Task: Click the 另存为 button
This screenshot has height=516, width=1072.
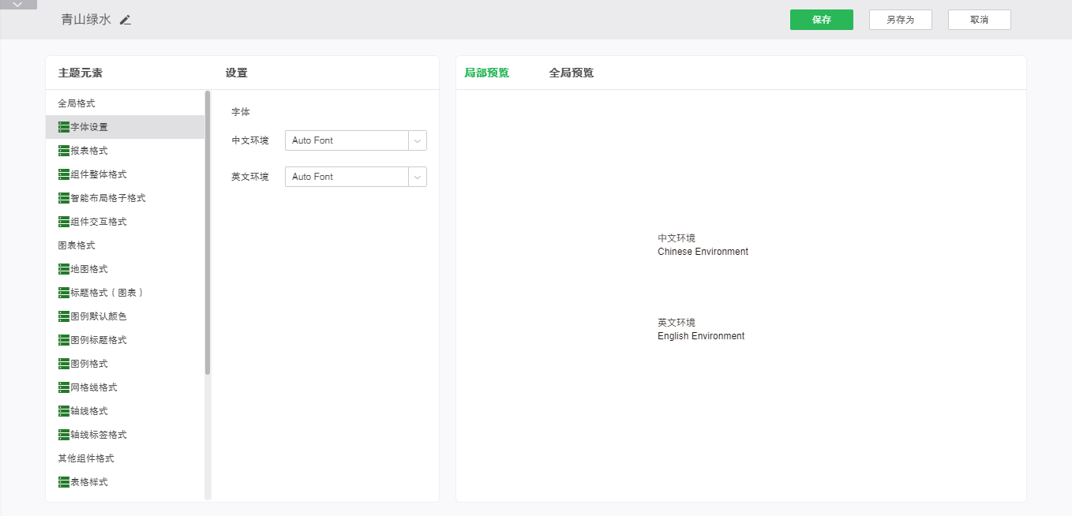Action: pos(900,20)
